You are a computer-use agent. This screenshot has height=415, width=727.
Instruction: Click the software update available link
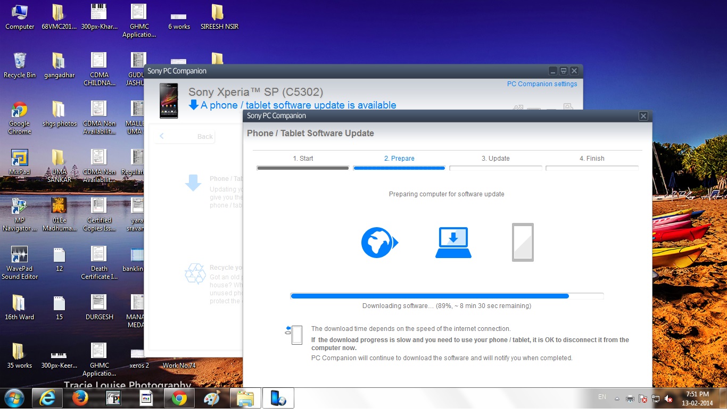[298, 105]
